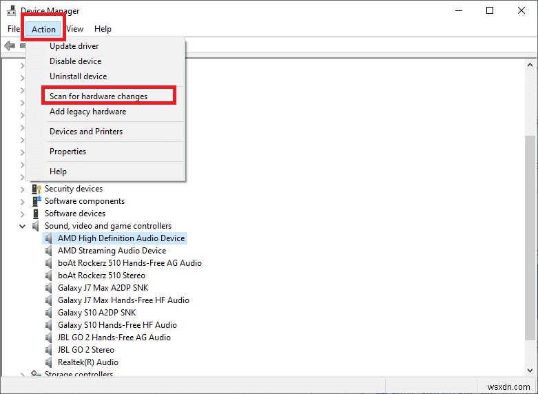This screenshot has height=394, width=538.
Task: Click speaker icon of AMD High Definition Audio Device
Action: pos(49,238)
